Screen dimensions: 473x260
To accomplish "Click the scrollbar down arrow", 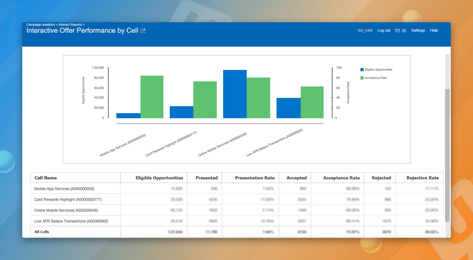I will click(448, 236).
